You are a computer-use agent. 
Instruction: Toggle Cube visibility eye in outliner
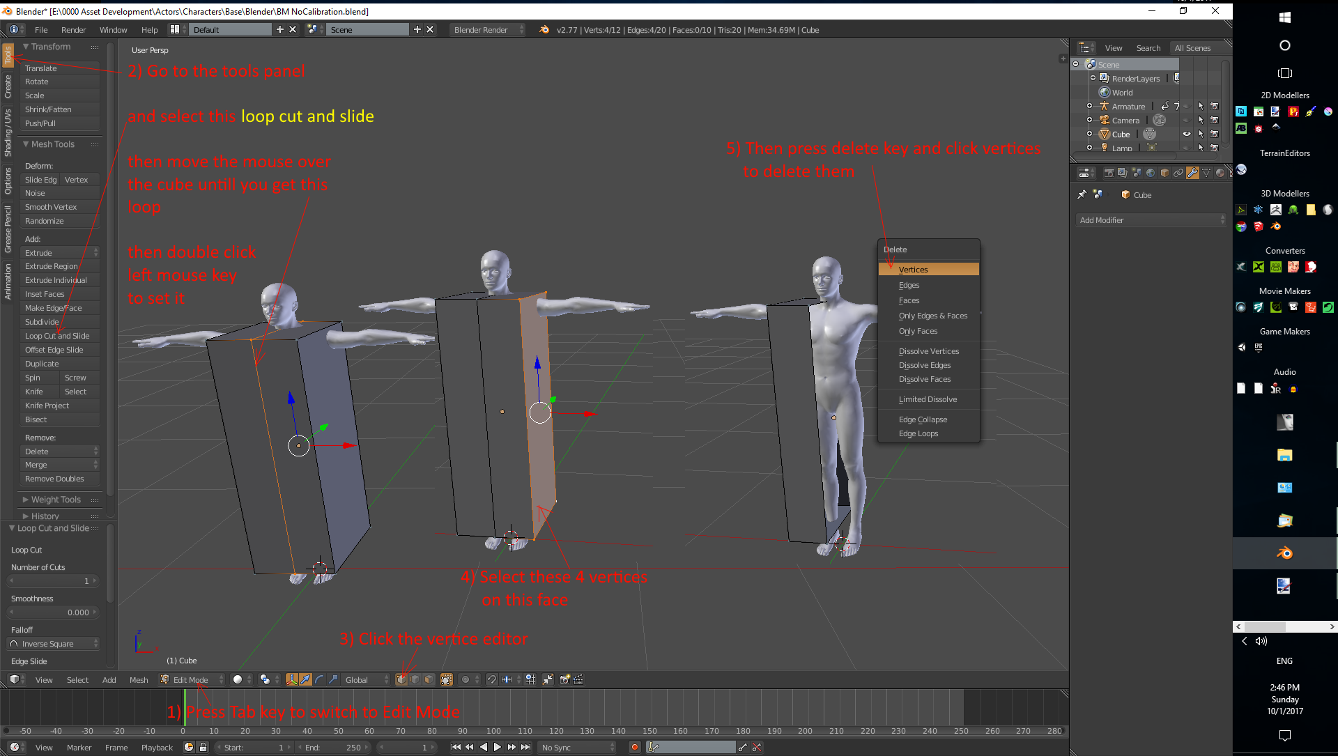(x=1186, y=134)
